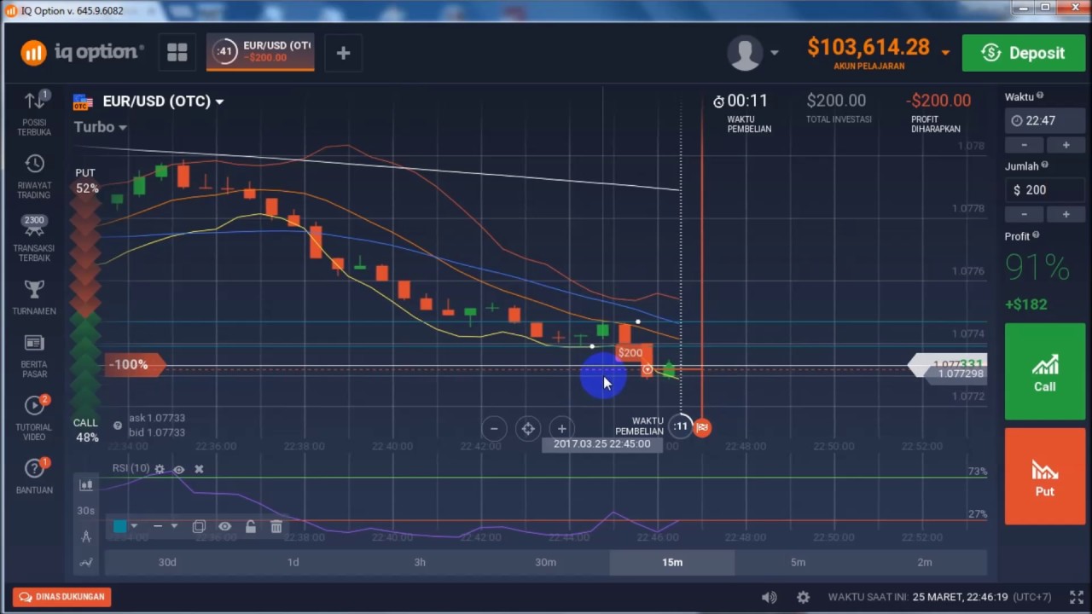Toggle RSI indicator visibility eye

coord(178,469)
